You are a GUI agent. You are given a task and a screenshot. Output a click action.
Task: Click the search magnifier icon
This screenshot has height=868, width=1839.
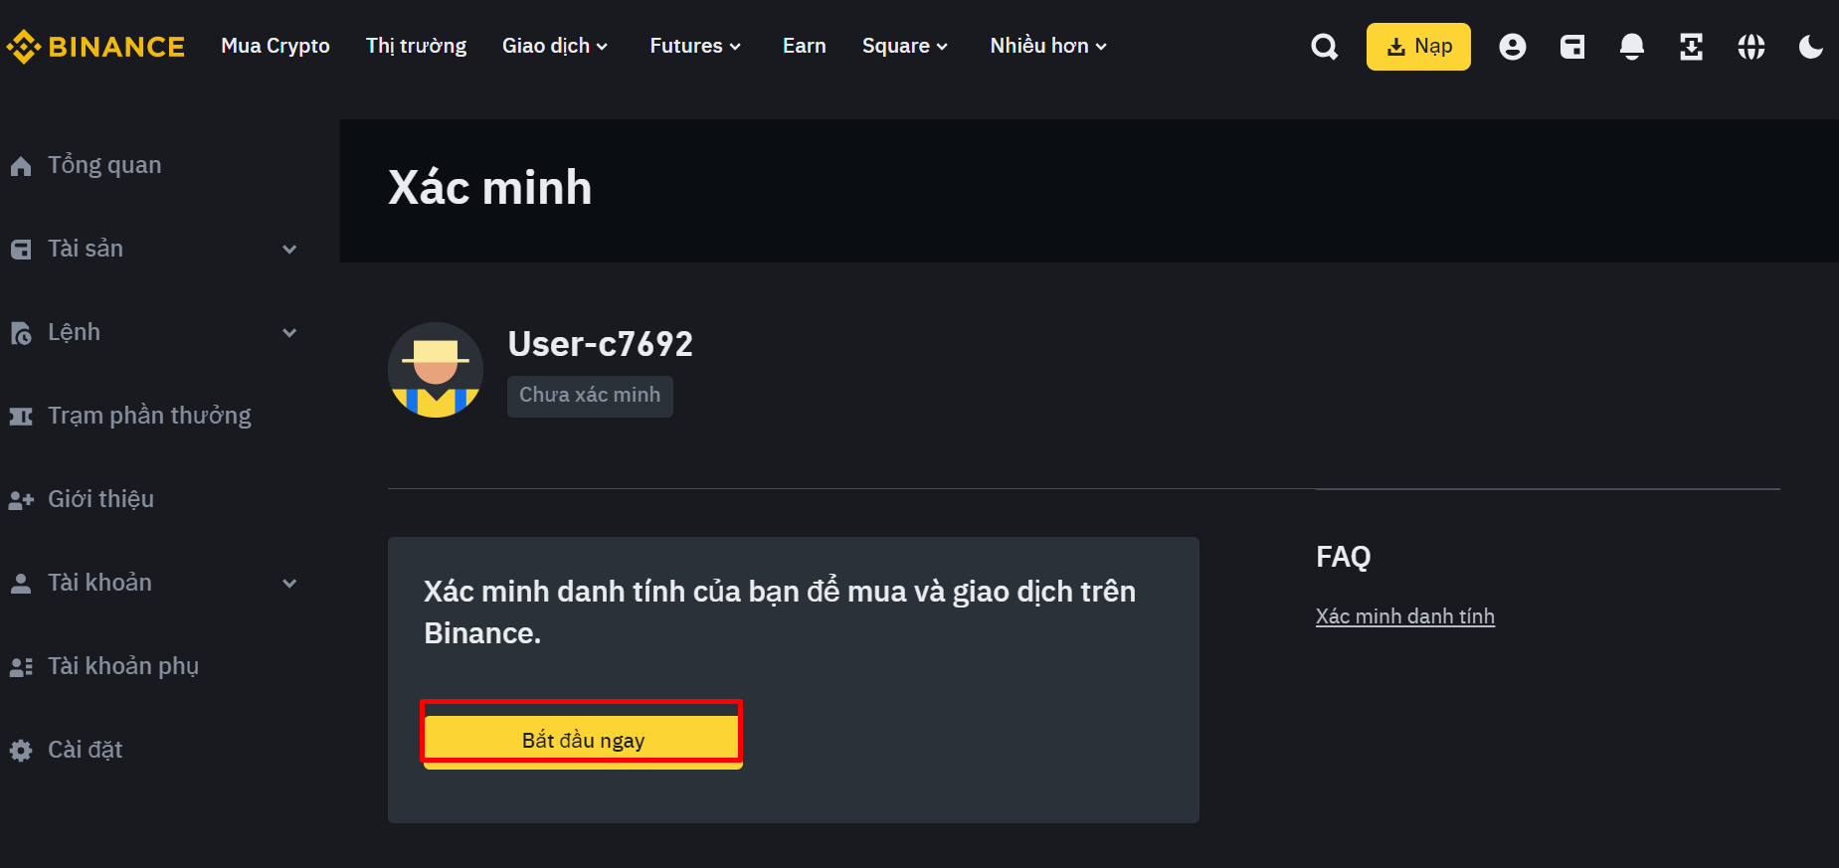(x=1324, y=47)
